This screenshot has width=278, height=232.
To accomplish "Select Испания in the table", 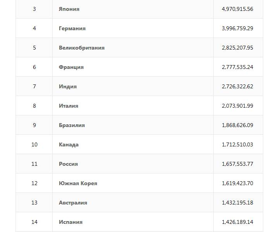I will [70, 222].
